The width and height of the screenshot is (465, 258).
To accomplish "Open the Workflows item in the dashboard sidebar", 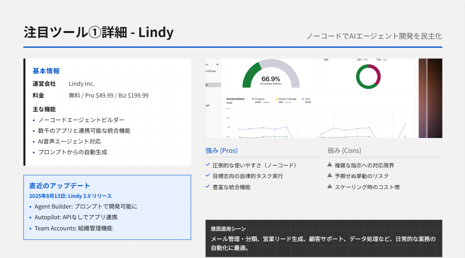I will (x=210, y=71).
